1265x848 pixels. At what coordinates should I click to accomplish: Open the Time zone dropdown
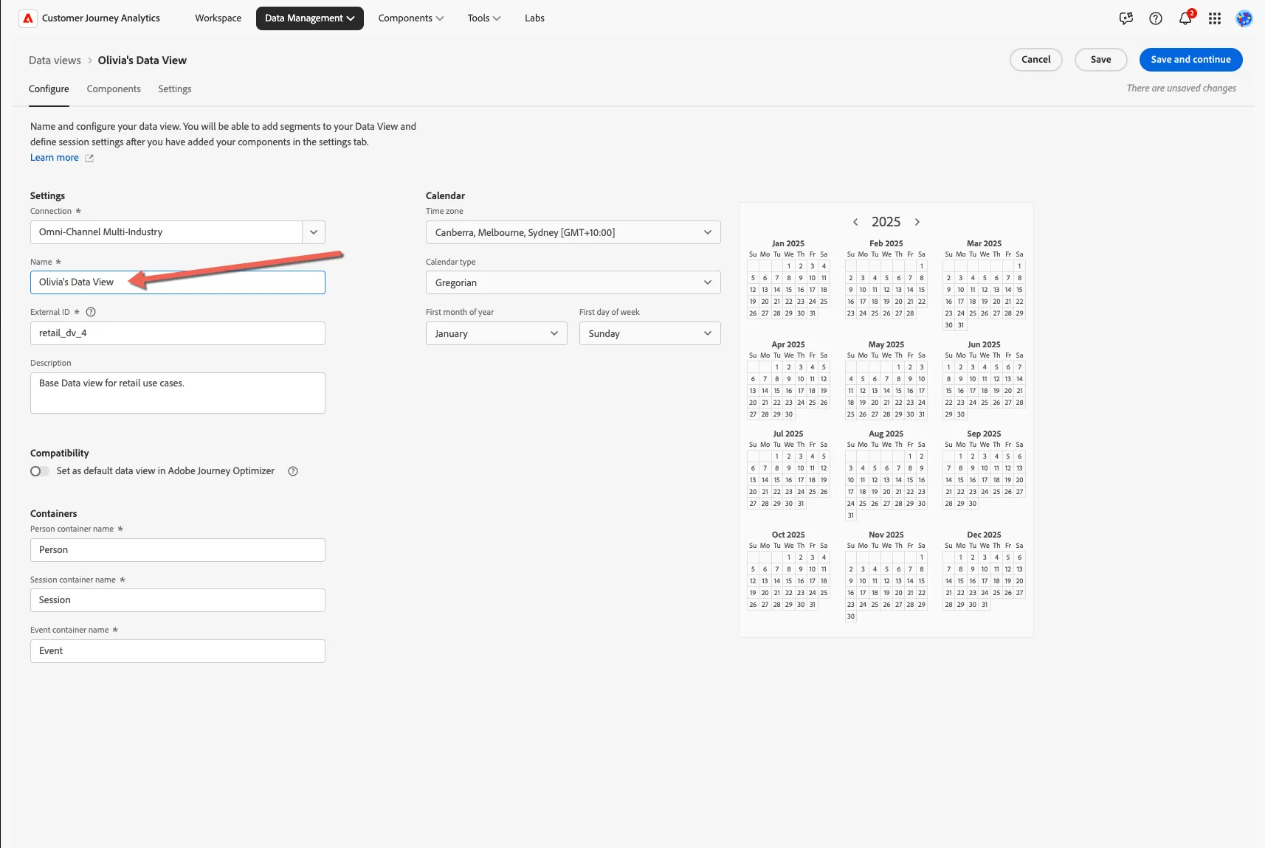[573, 232]
